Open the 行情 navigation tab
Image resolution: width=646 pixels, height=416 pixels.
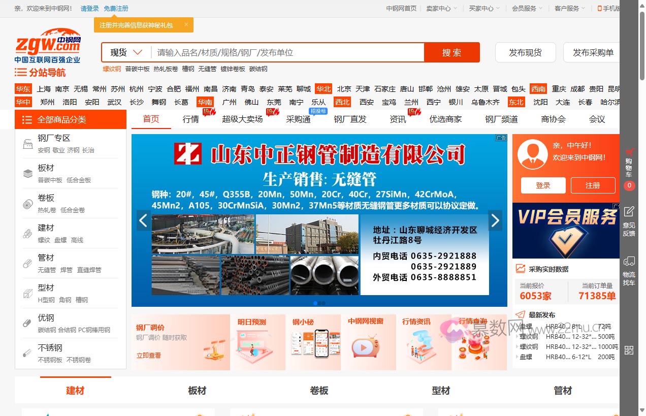pyautogui.click(x=191, y=119)
